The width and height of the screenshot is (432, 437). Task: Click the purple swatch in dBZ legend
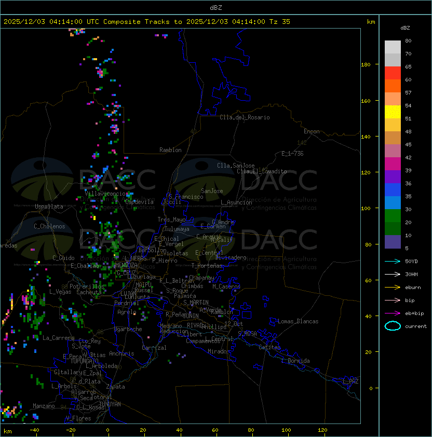pyautogui.click(x=393, y=176)
